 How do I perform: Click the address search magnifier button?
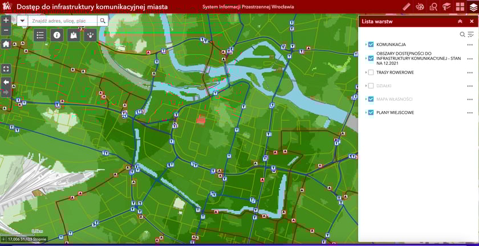coord(103,20)
